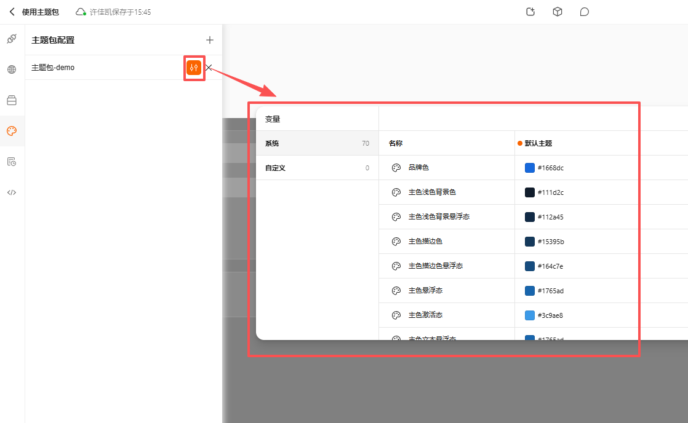
Task: Open the chat bubble icon in top bar
Action: click(x=583, y=11)
